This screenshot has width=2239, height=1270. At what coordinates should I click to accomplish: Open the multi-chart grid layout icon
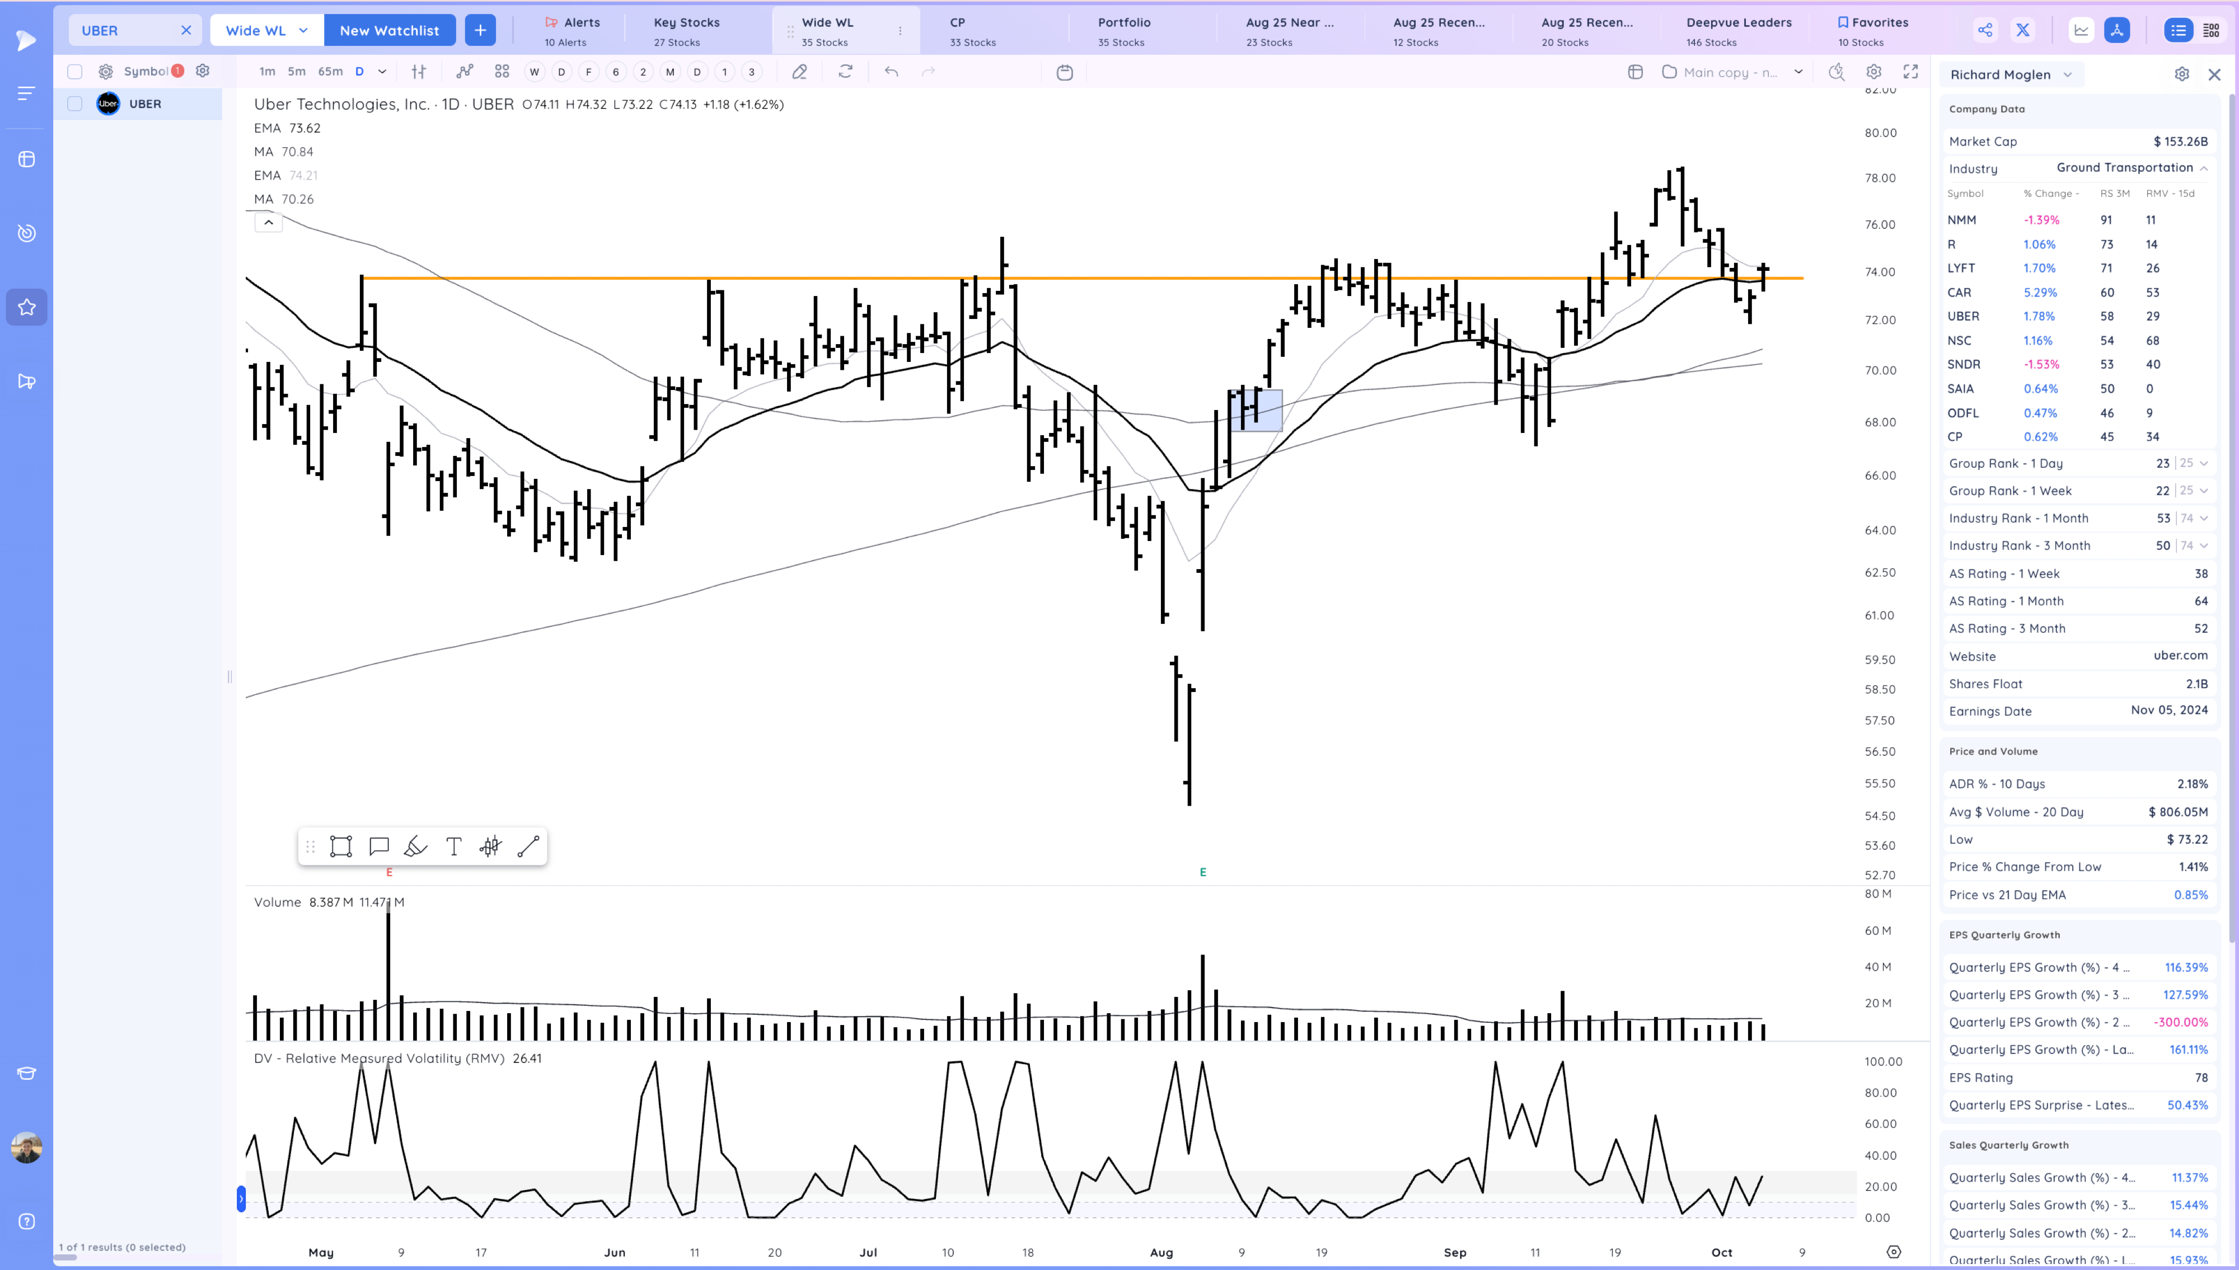501,72
